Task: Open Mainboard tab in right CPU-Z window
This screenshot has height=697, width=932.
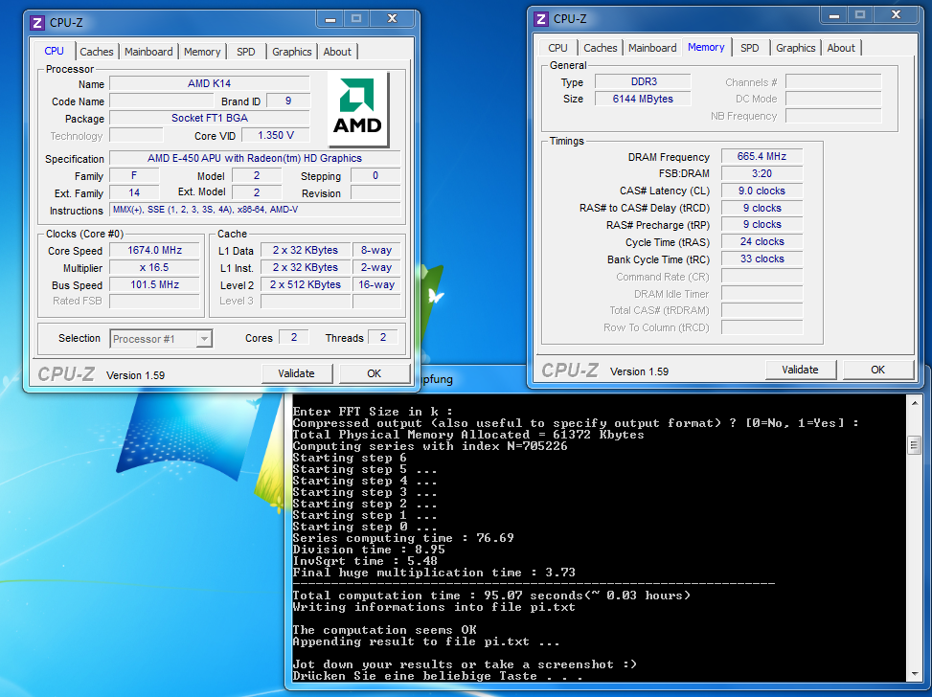Action: pyautogui.click(x=652, y=48)
